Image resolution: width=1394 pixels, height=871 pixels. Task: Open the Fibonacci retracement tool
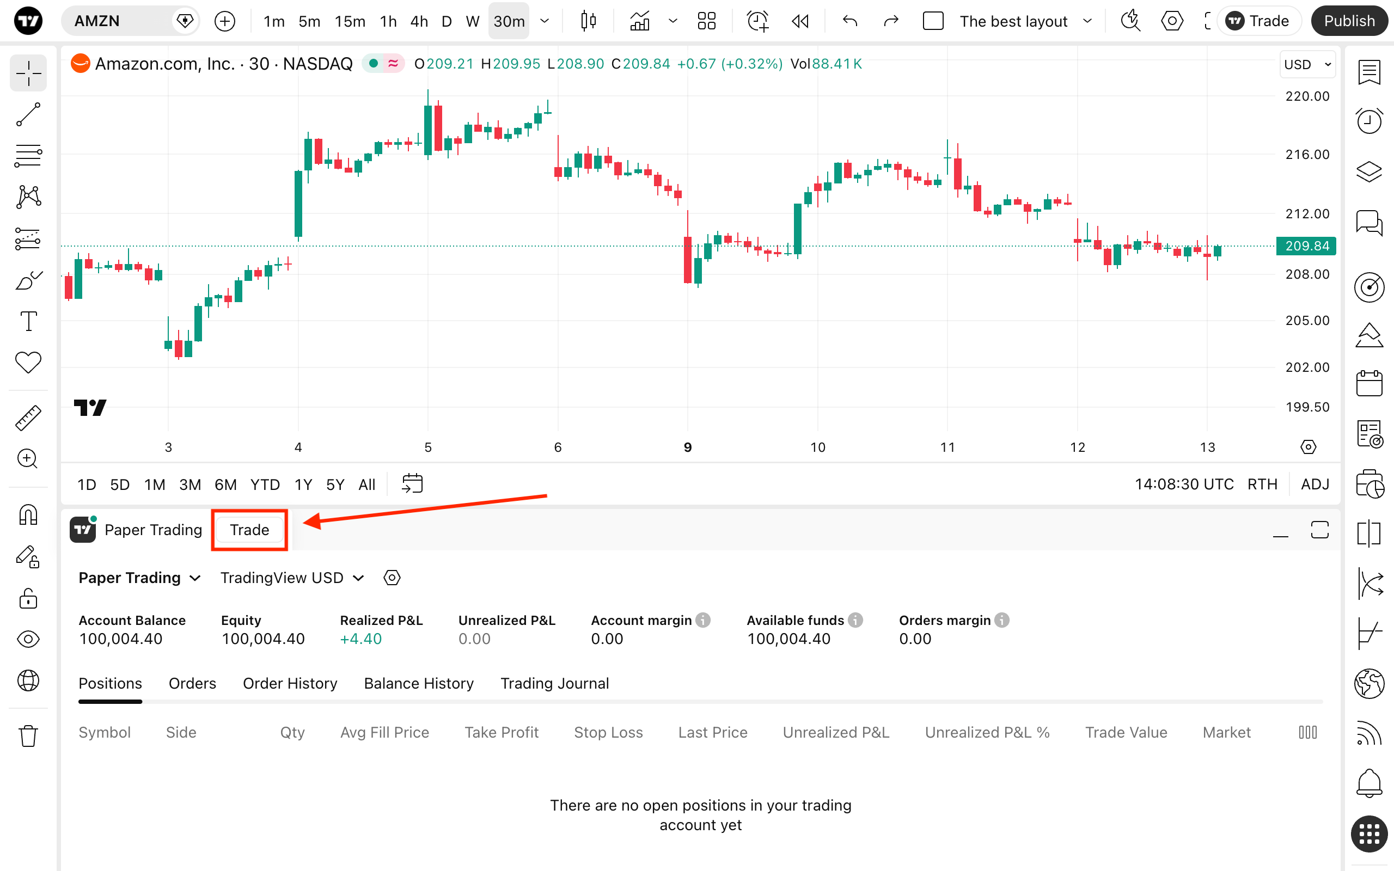(x=28, y=156)
